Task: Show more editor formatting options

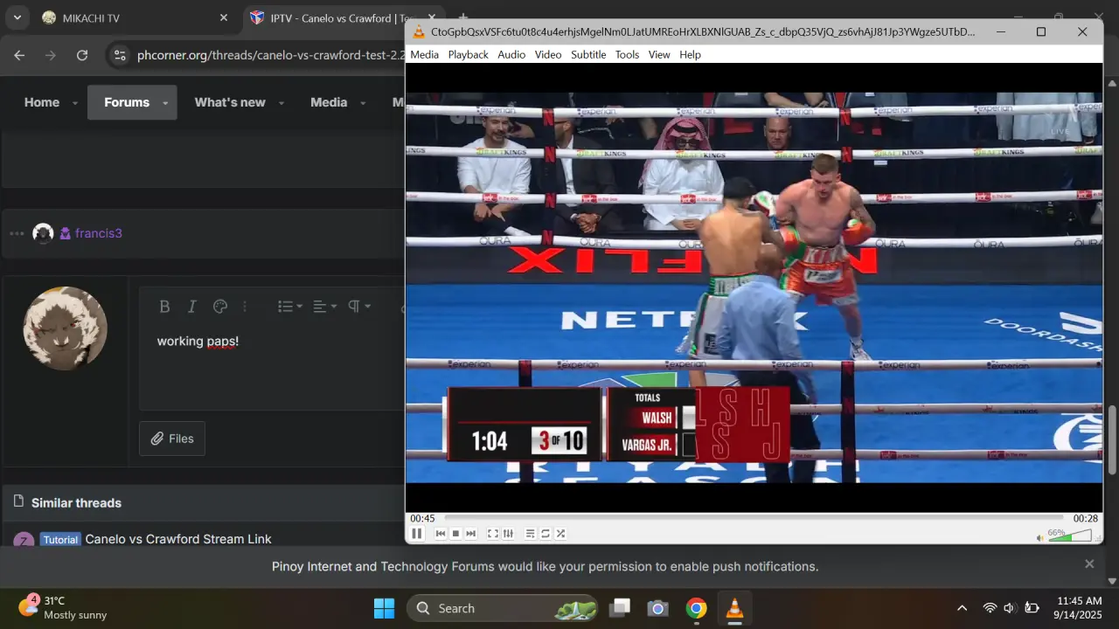Action: (x=245, y=307)
